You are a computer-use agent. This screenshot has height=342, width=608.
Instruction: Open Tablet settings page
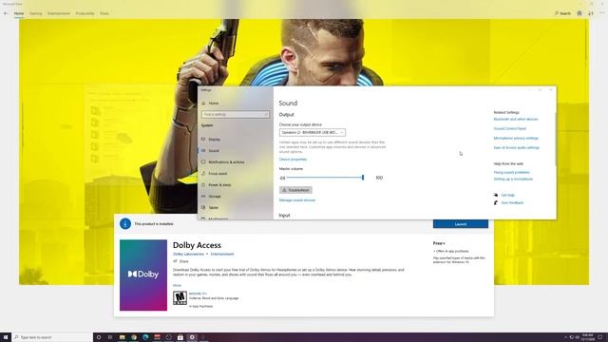coord(214,207)
